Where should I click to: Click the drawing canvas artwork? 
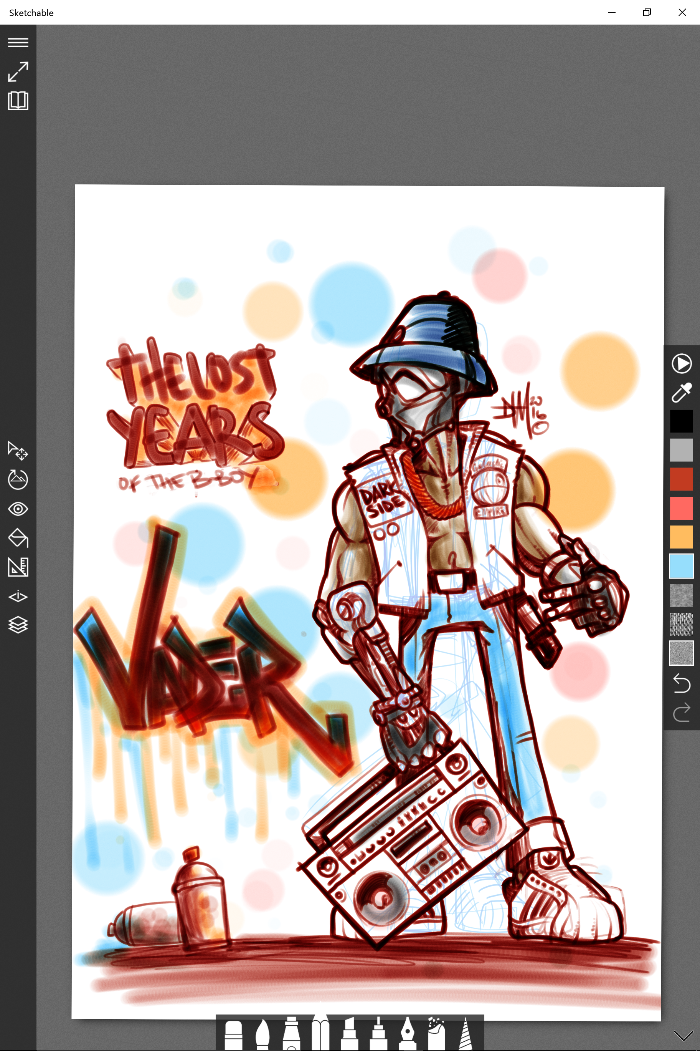pyautogui.click(x=369, y=602)
